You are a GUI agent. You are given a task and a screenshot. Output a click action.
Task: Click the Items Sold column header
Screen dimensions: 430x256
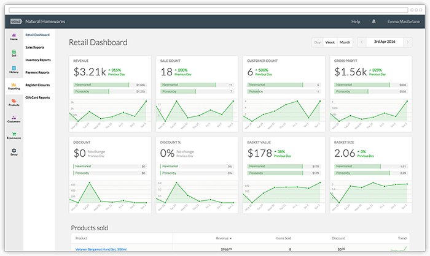point(283,238)
